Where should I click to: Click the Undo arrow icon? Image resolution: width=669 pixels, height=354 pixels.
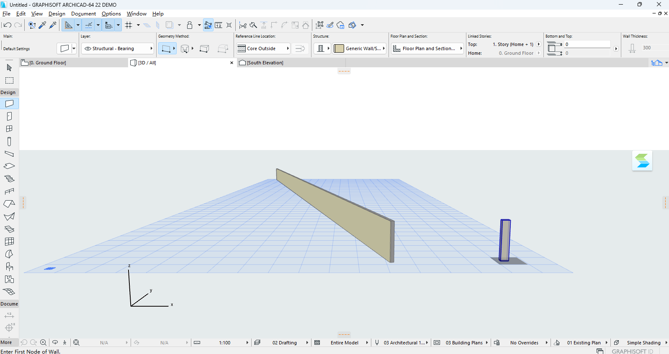[x=7, y=25]
